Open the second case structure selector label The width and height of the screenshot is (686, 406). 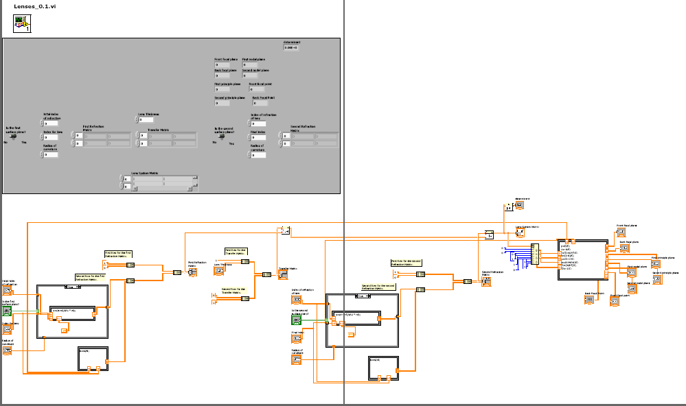361,296
